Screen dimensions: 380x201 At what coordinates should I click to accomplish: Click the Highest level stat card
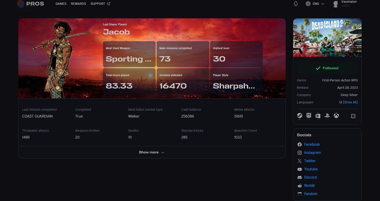tap(236, 54)
